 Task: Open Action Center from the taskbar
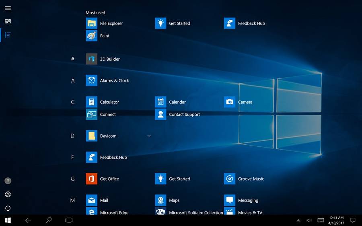[x=353, y=220]
